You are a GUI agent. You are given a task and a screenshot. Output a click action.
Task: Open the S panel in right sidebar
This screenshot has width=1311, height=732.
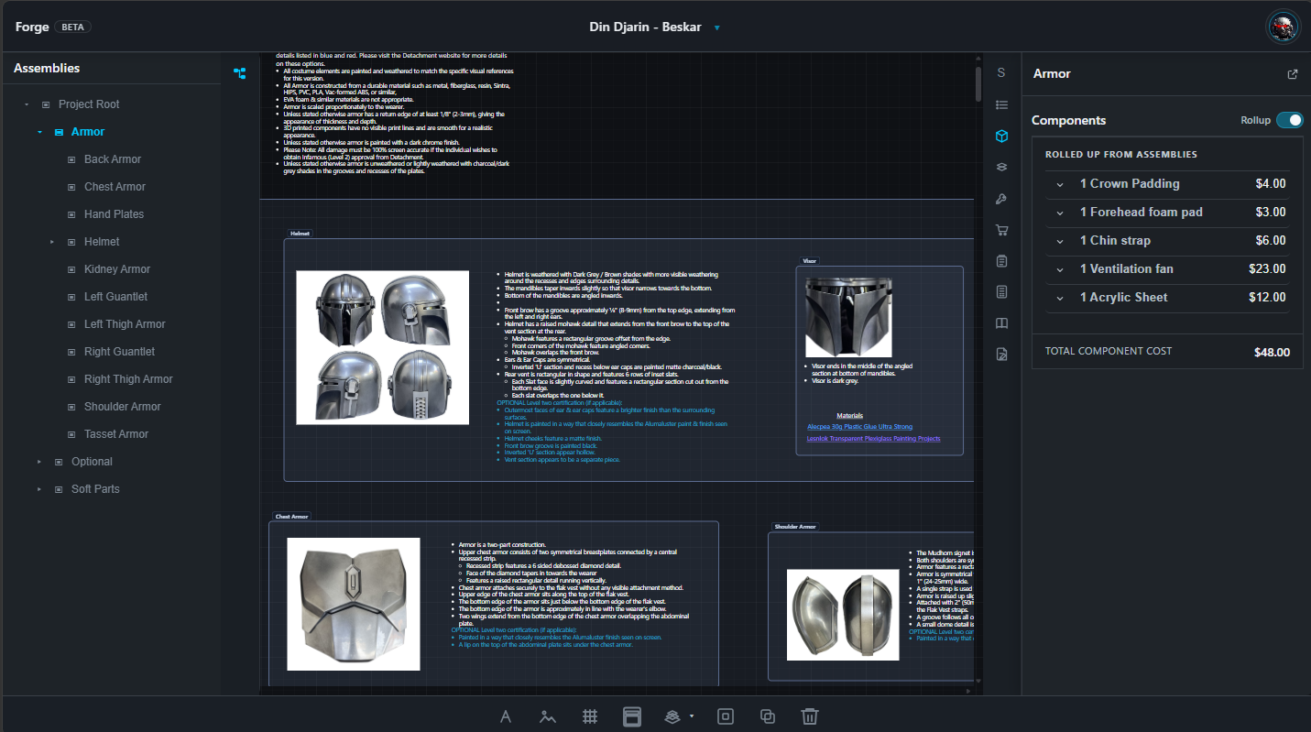(x=1001, y=72)
